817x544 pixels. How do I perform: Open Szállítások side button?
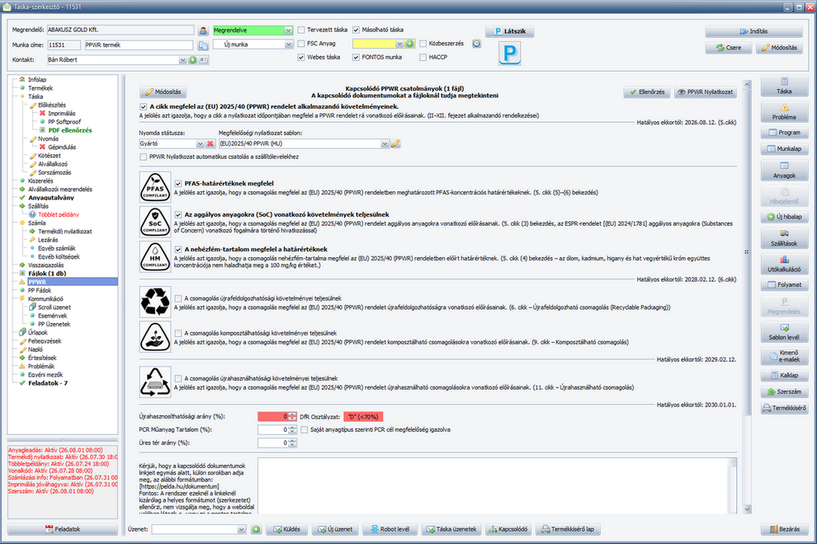(784, 238)
